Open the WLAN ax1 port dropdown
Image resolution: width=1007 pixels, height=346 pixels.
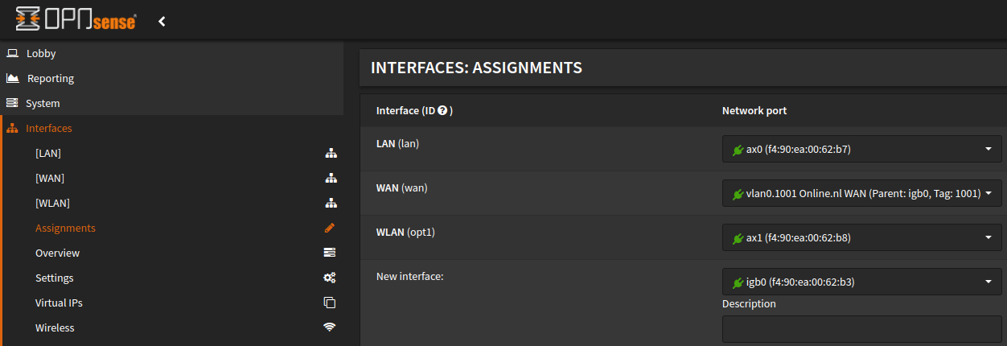point(862,237)
